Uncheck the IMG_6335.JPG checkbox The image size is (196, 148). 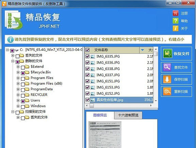pyautogui.click(x=87, y=56)
